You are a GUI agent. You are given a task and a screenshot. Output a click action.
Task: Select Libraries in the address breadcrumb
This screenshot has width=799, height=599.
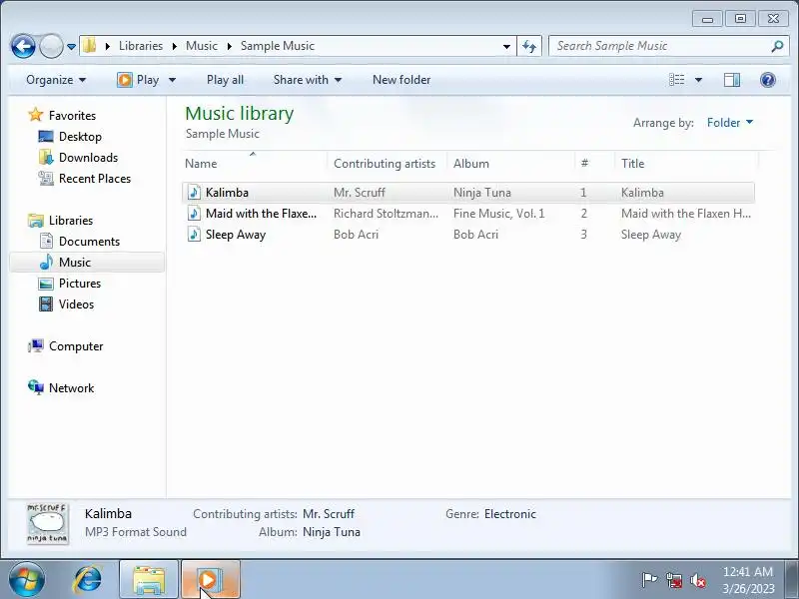pyautogui.click(x=141, y=46)
